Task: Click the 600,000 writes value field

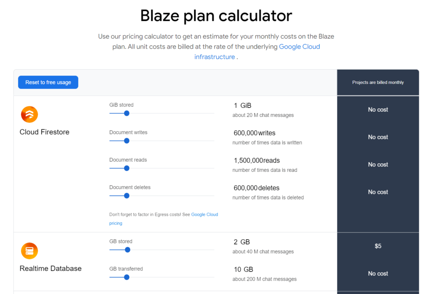Action: coord(245,133)
